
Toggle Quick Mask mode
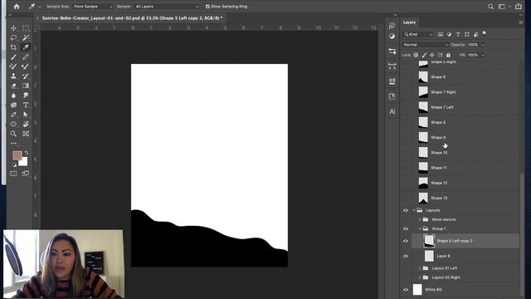pyautogui.click(x=13, y=174)
